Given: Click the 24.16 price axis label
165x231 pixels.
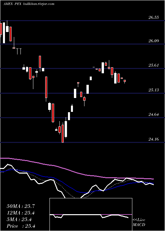Looking at the screenshot, I should pos(153,139).
